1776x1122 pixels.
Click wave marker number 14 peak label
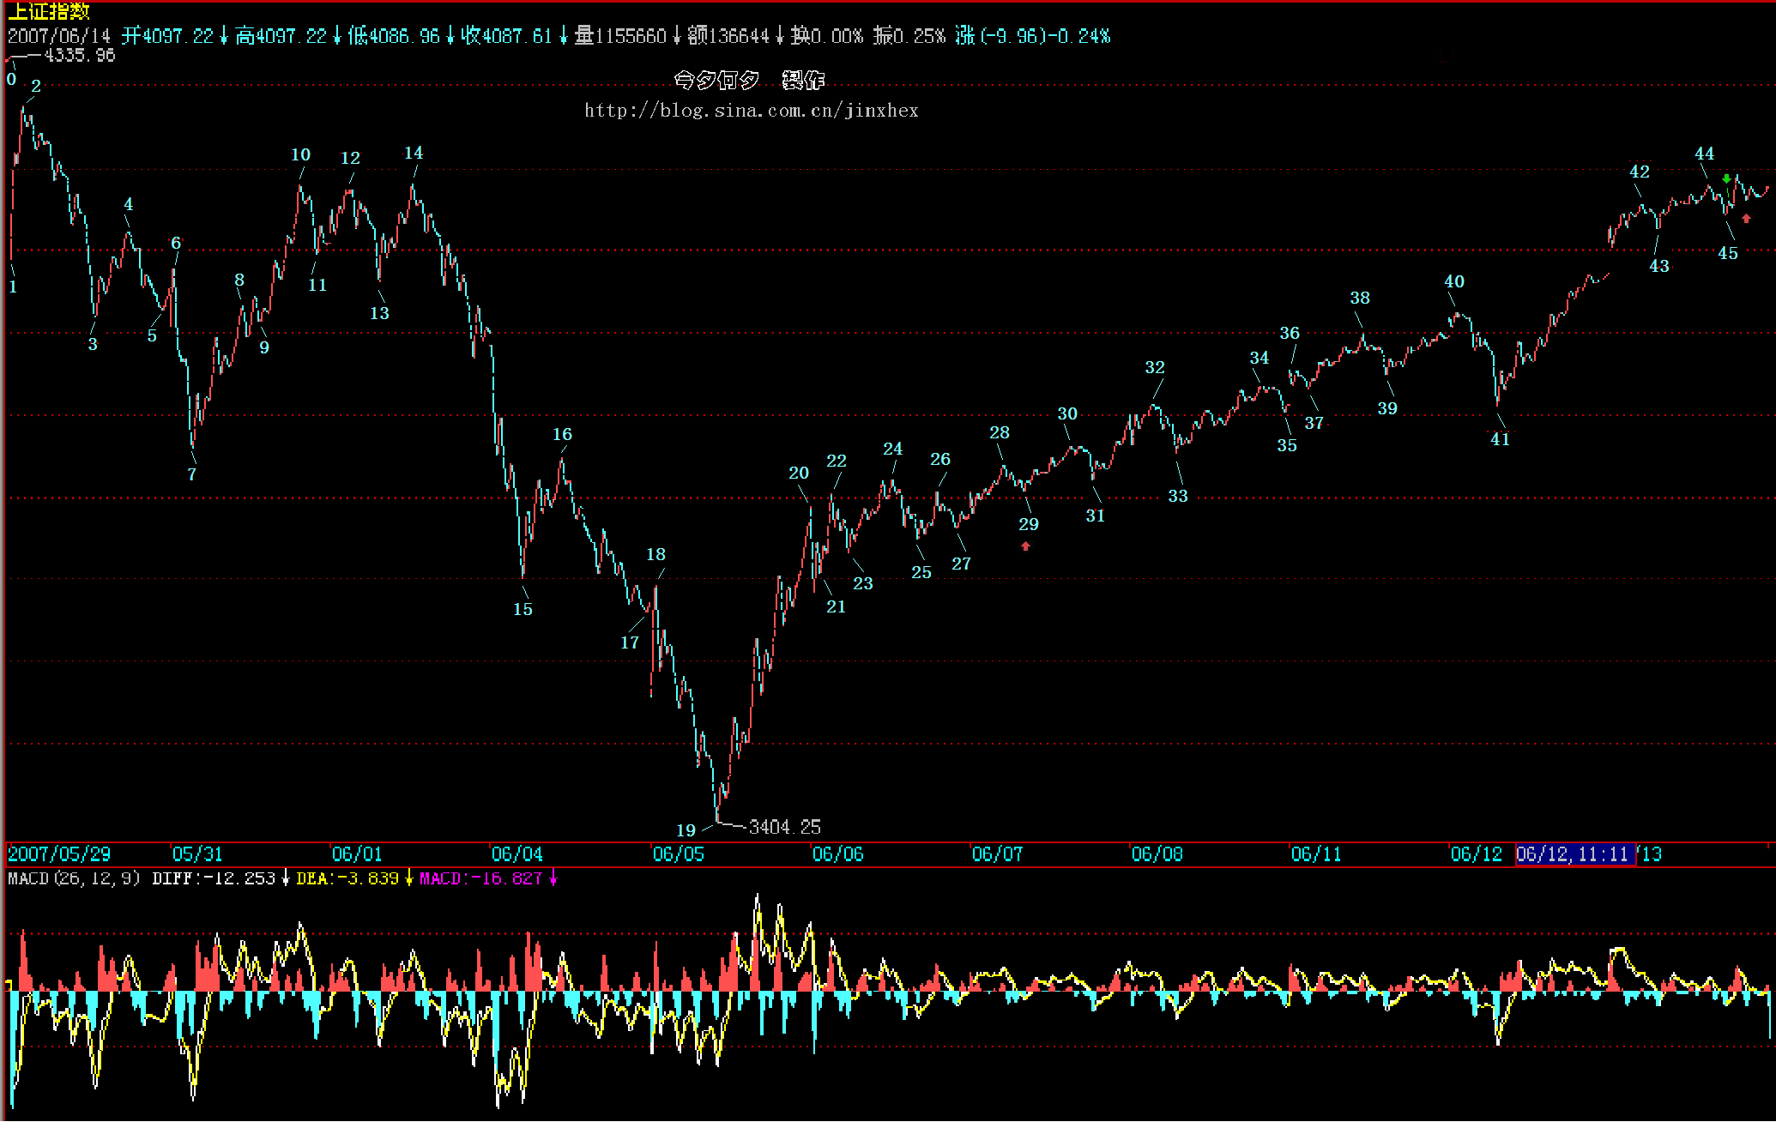click(x=414, y=153)
